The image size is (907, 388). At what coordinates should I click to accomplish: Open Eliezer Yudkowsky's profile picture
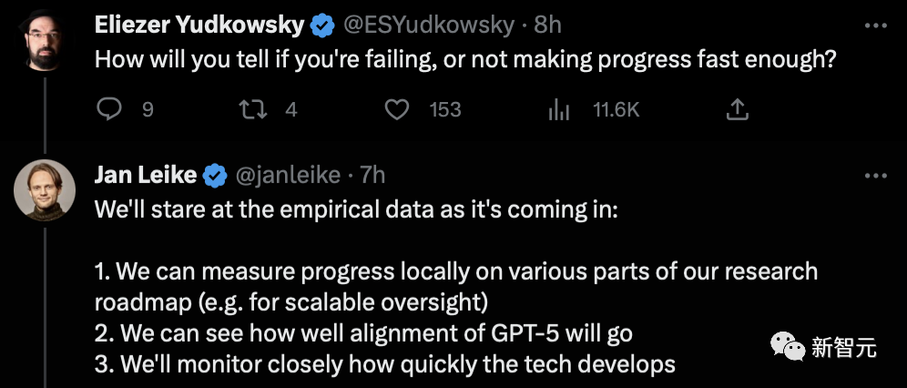tap(44, 40)
